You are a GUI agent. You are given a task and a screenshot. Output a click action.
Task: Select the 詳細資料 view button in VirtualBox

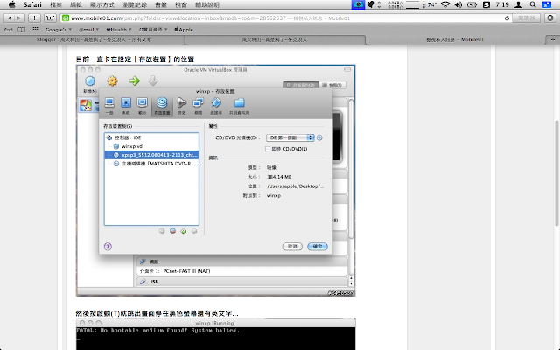[301, 85]
